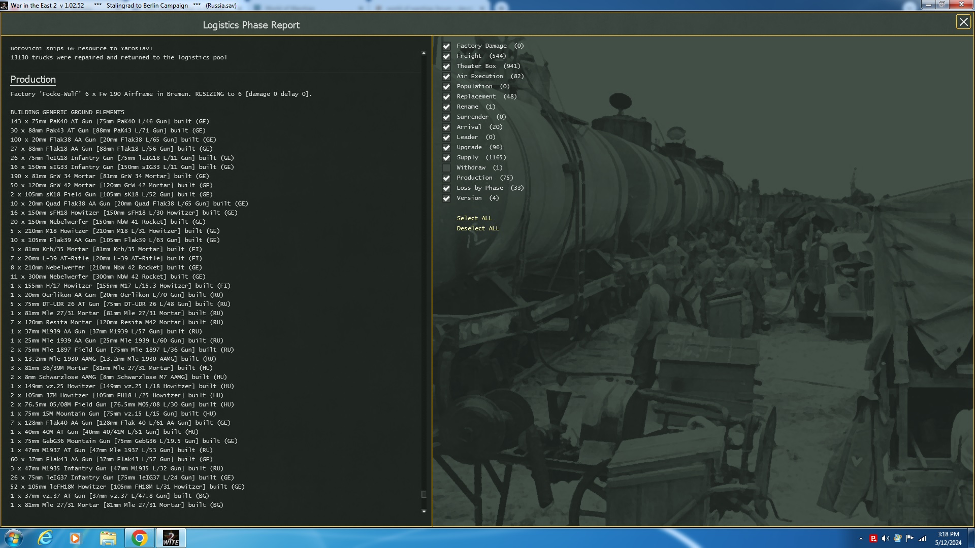Screen dimensions: 975x548
Task: Click the report scrollbar thumb
Action: pyautogui.click(x=424, y=494)
